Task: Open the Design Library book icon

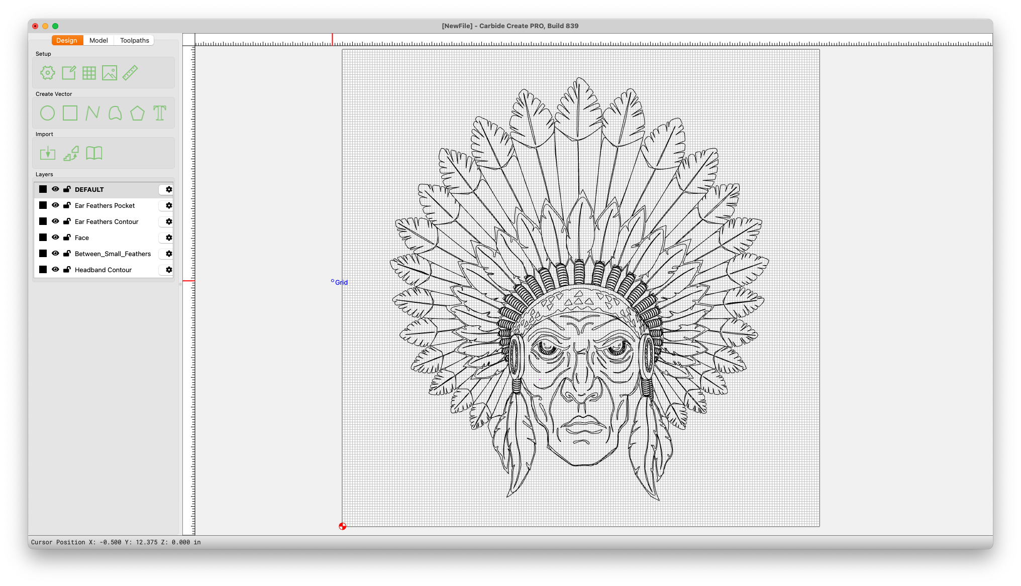Action: click(94, 153)
